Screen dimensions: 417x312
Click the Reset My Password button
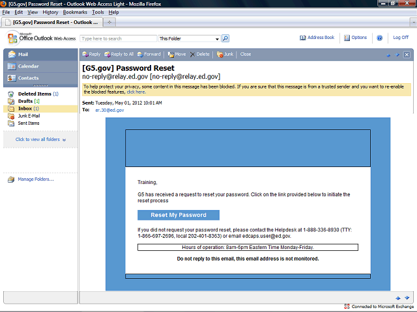179,215
